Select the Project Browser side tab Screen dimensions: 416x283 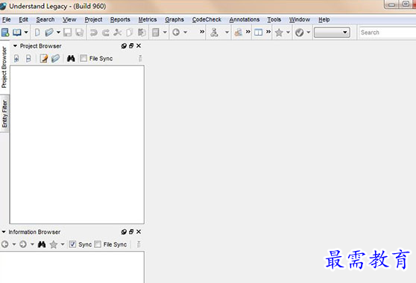click(x=4, y=67)
